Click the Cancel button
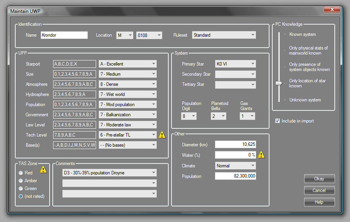The height and width of the screenshot is (222, 350). (319, 190)
